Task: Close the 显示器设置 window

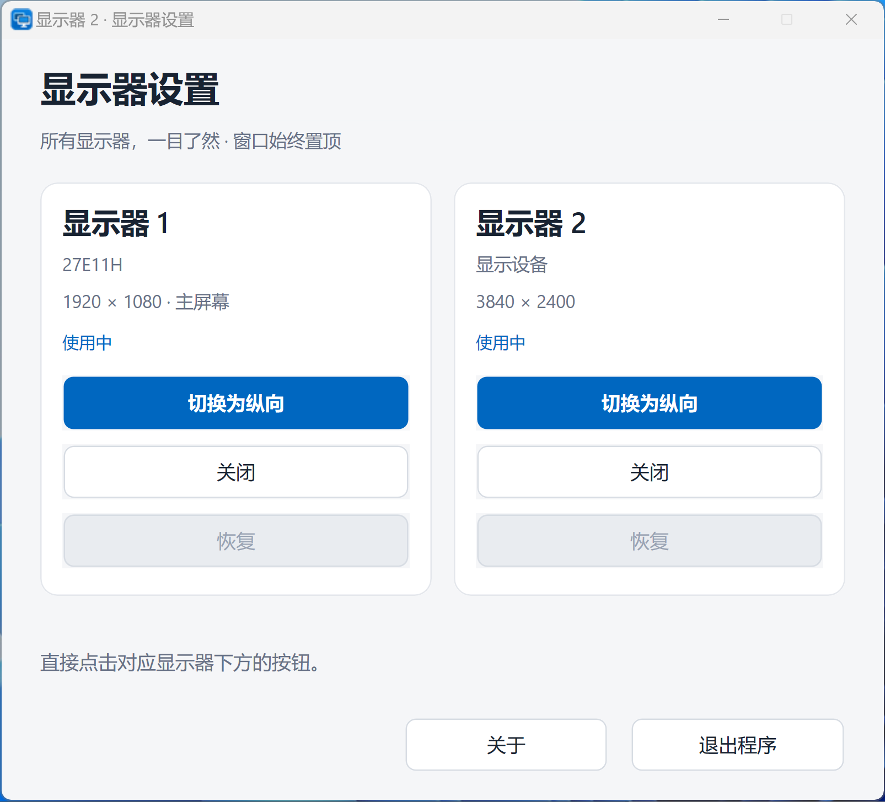Action: tap(851, 20)
